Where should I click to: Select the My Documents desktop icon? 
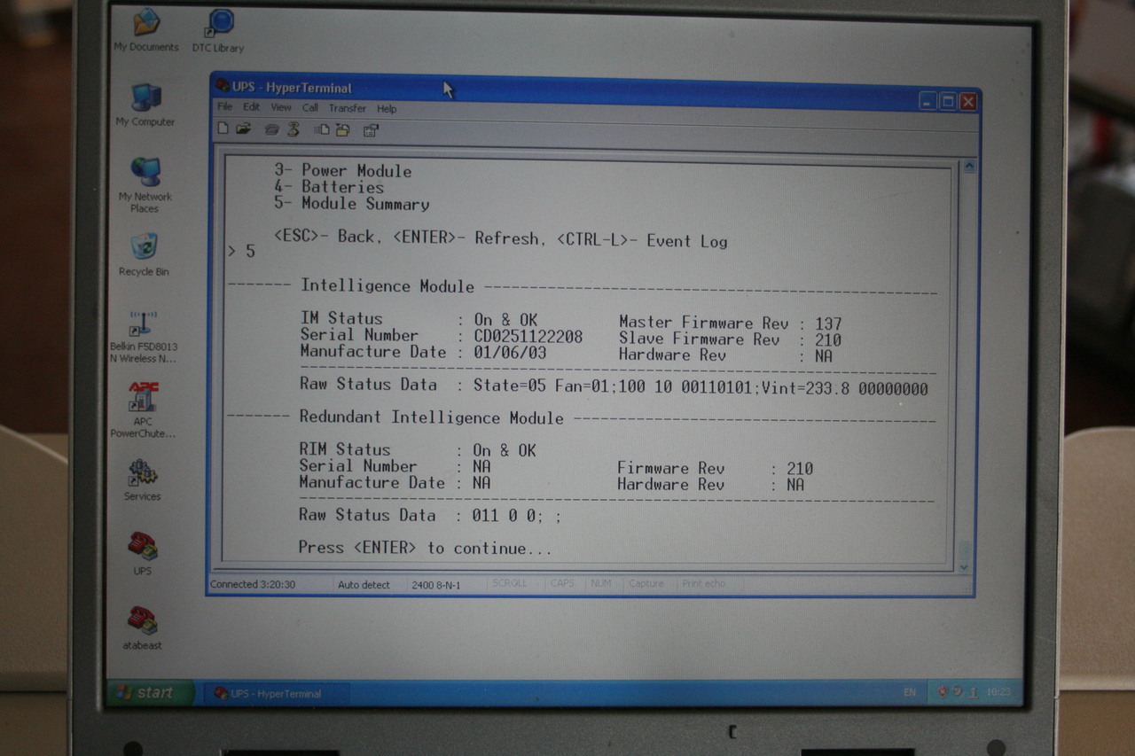coord(145,30)
